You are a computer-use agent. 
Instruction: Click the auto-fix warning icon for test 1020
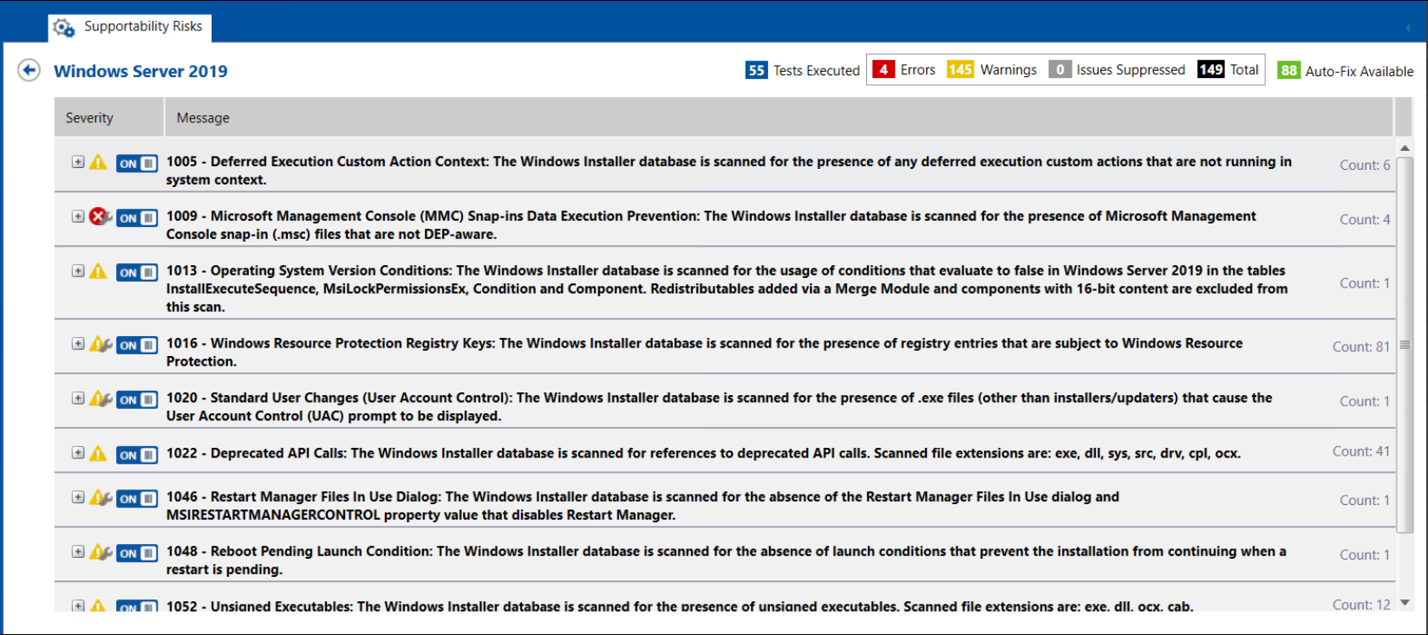(101, 398)
